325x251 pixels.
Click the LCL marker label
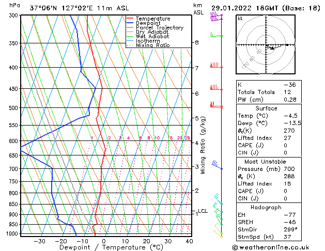click(x=203, y=211)
